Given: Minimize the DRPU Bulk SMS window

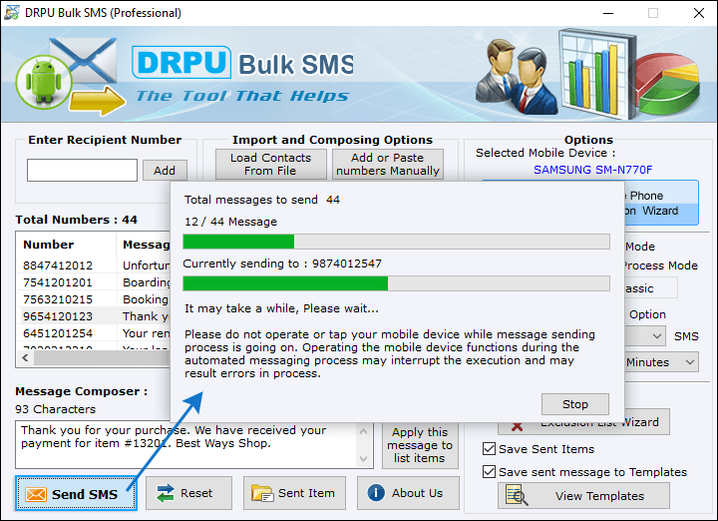Looking at the screenshot, I should pyautogui.click(x=608, y=13).
